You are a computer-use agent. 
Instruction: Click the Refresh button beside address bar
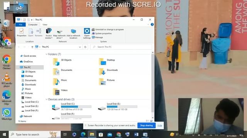tap(85, 47)
